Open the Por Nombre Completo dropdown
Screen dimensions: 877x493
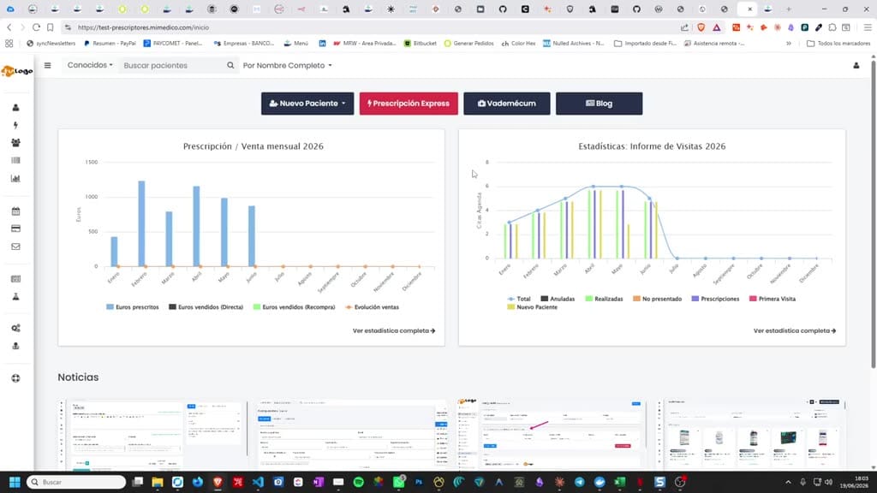(x=288, y=65)
